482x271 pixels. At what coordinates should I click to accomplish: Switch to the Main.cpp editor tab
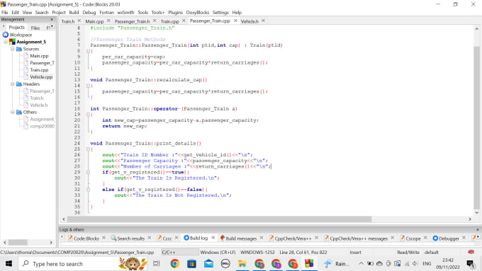tap(94, 21)
